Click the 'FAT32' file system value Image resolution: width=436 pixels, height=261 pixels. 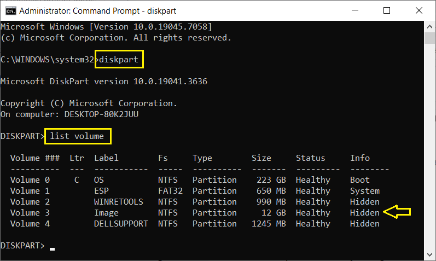(170, 191)
